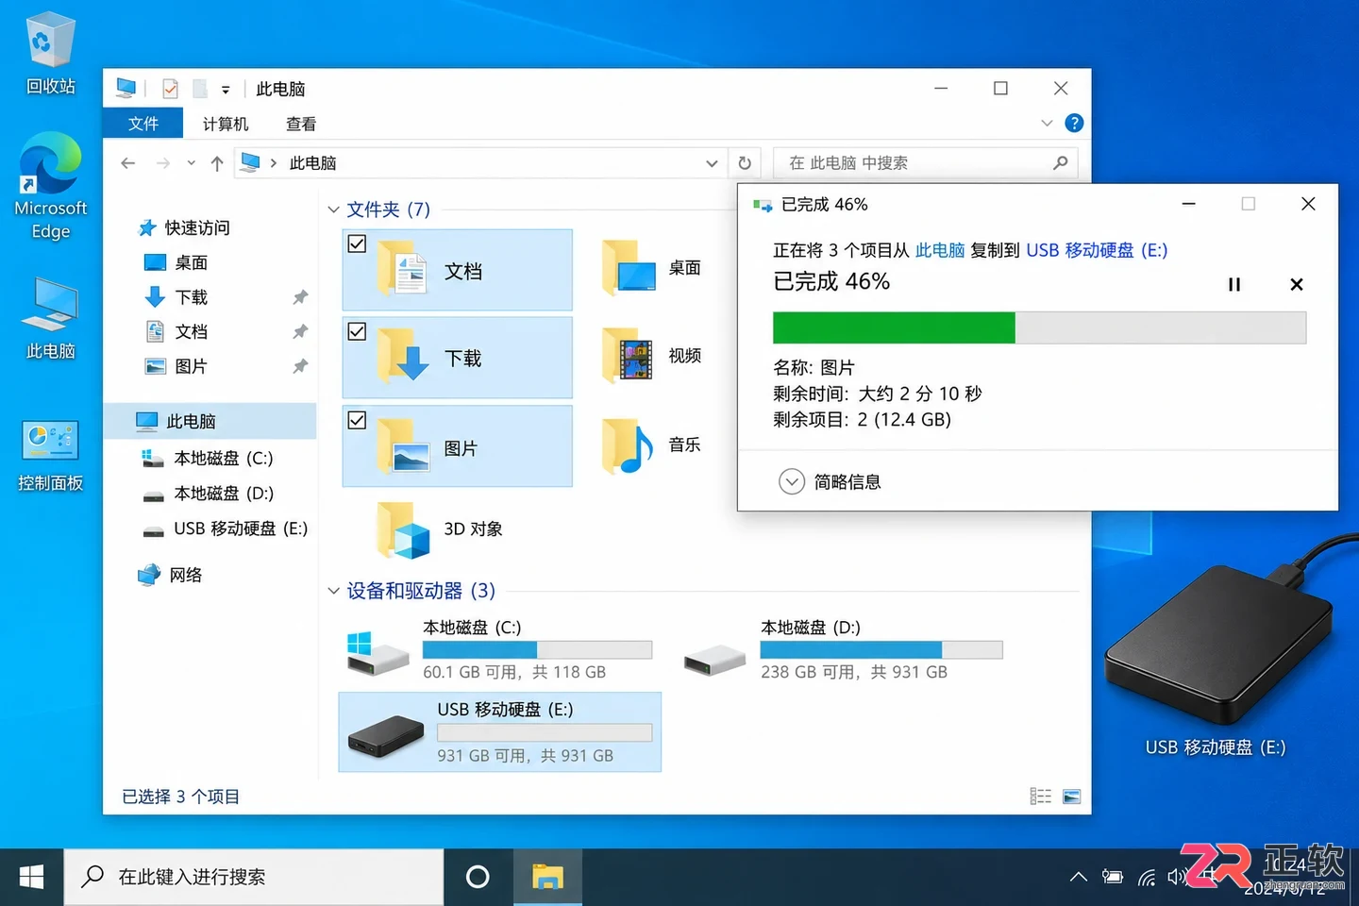Unpin 图片 using its pin icon
Viewport: 1359px width, 906px height.
(x=300, y=366)
